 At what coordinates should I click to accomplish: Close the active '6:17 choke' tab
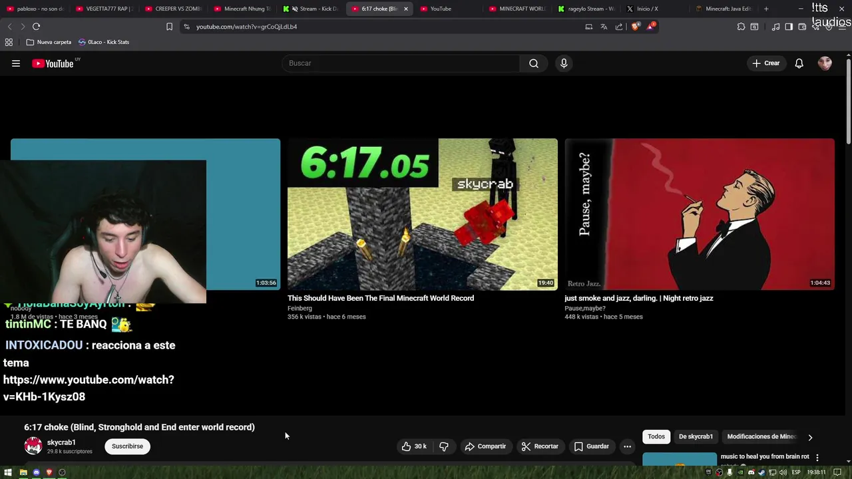[x=406, y=9]
